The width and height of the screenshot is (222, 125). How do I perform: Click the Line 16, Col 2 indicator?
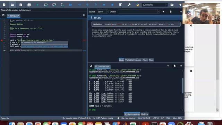(x=144, y=118)
